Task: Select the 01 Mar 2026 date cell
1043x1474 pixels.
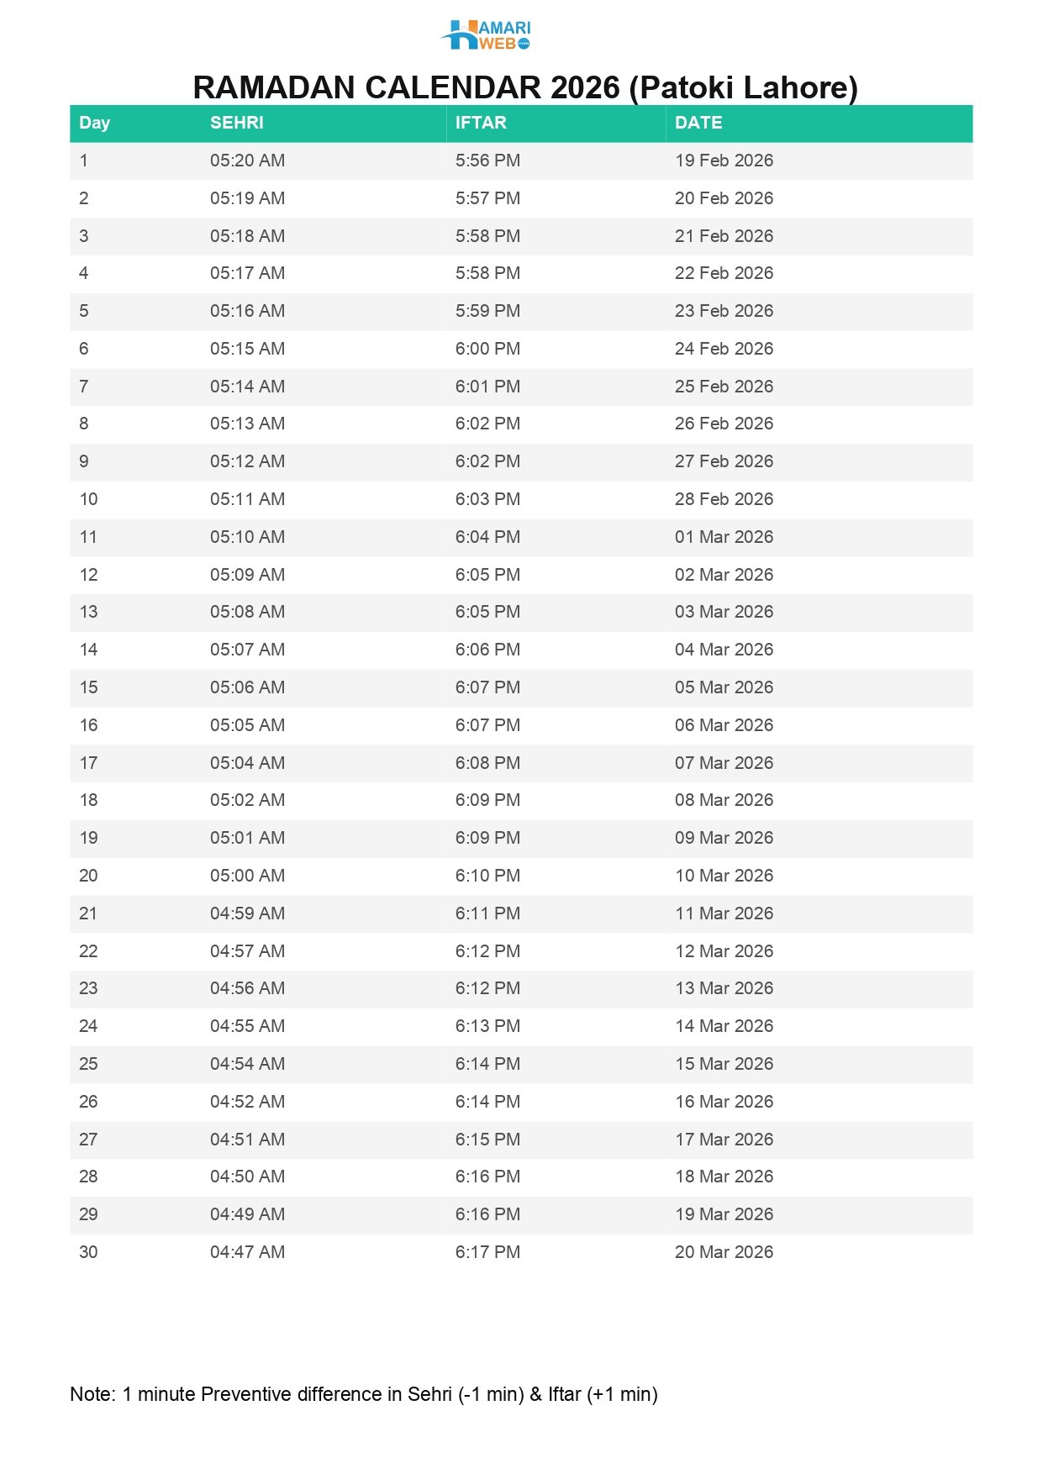Action: [723, 537]
